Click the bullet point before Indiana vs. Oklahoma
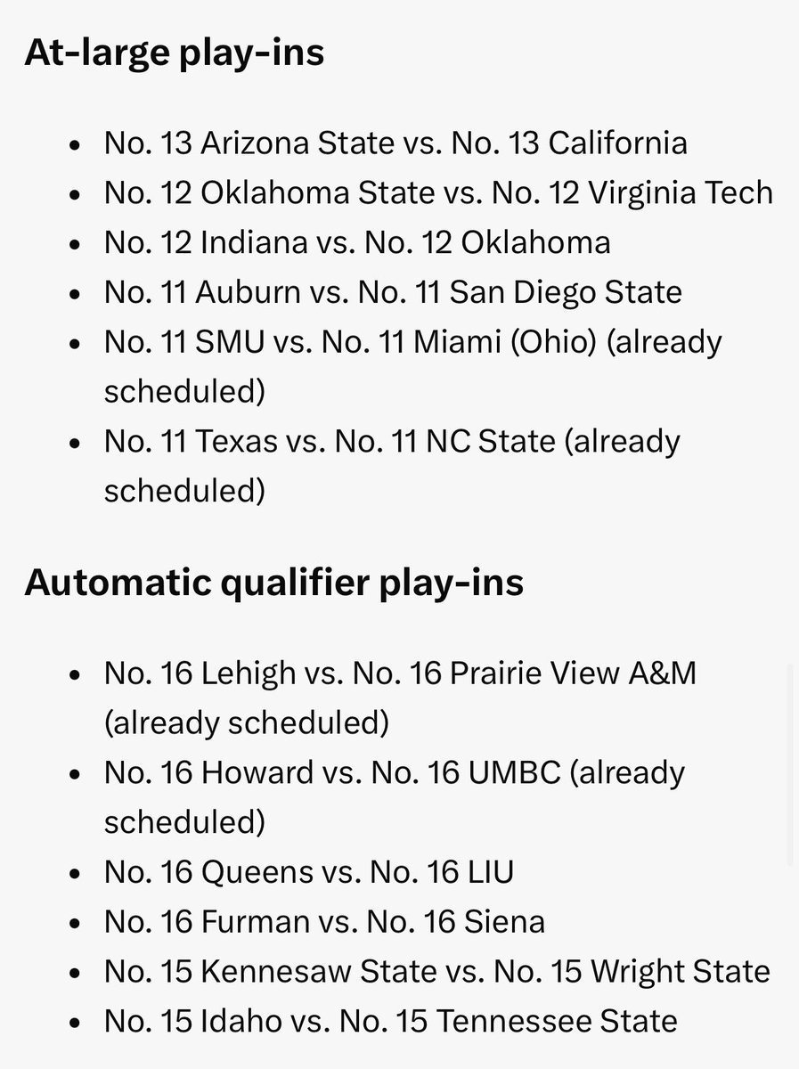Viewport: 799px width, 1069px height. click(x=77, y=243)
